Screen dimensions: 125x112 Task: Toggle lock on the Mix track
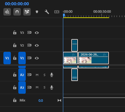click(15, 100)
